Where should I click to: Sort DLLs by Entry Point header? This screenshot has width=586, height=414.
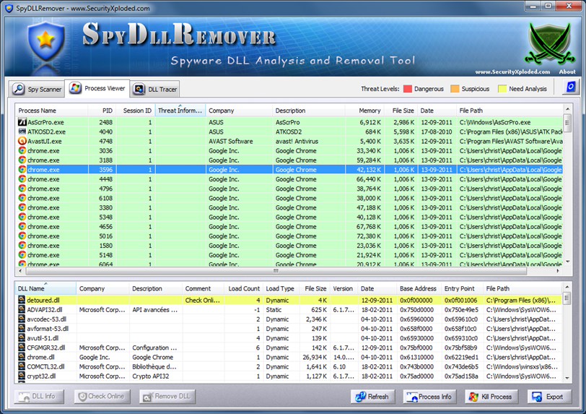(x=462, y=288)
